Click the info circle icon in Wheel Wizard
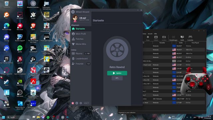 77,103
